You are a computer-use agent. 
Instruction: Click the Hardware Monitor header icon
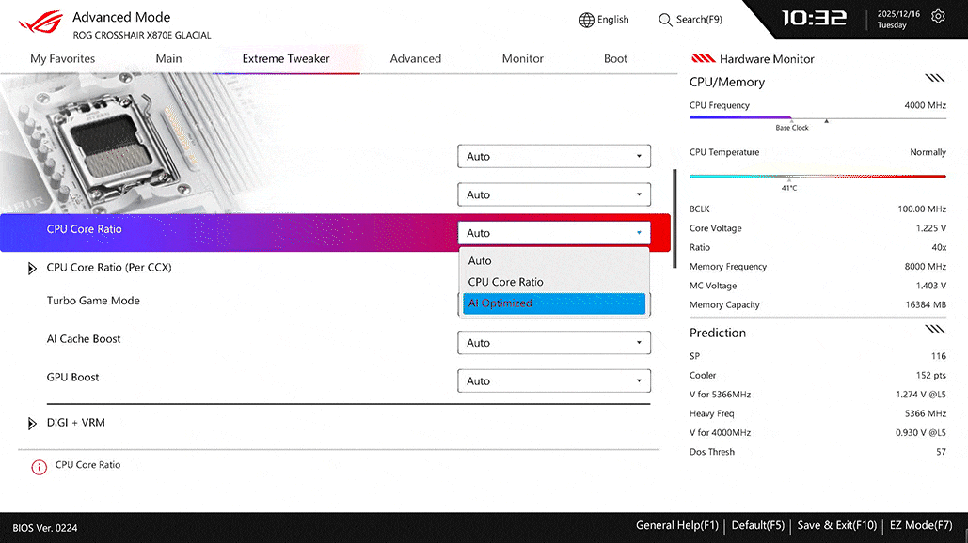coord(704,58)
